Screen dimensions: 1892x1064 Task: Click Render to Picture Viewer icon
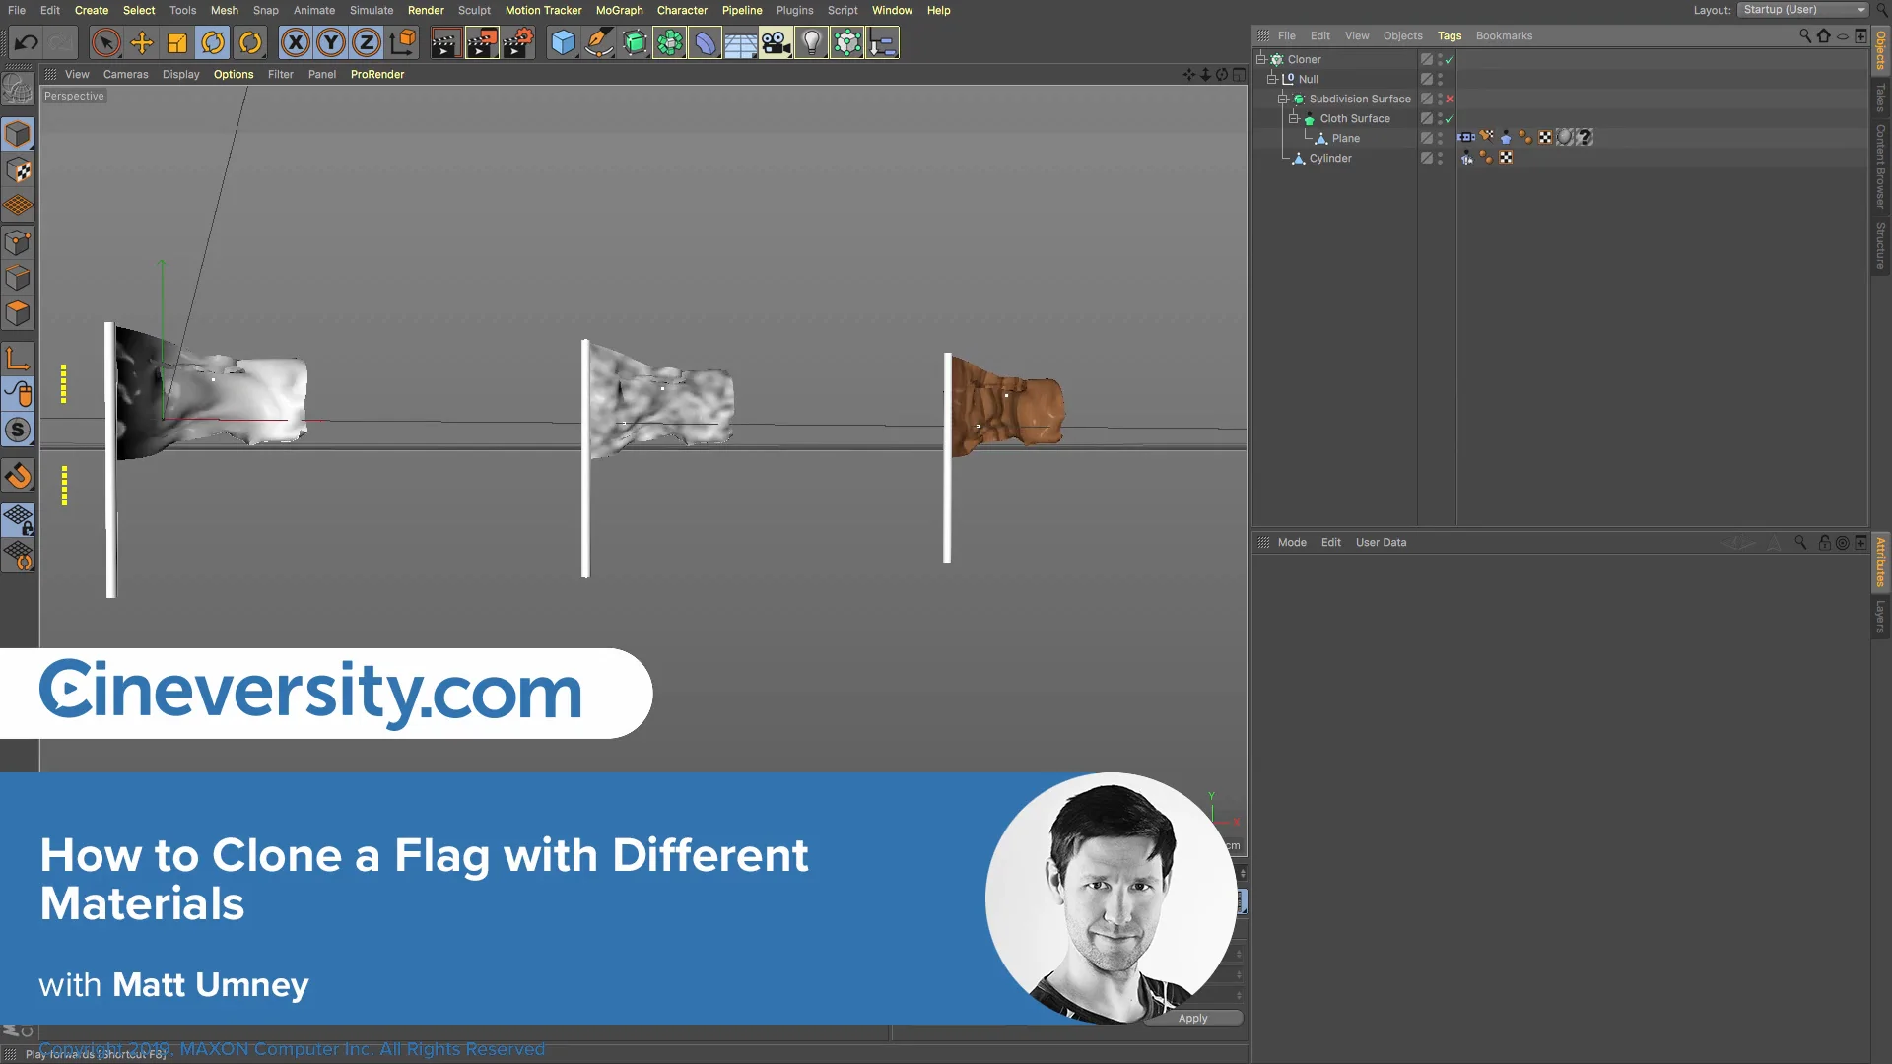(x=481, y=42)
